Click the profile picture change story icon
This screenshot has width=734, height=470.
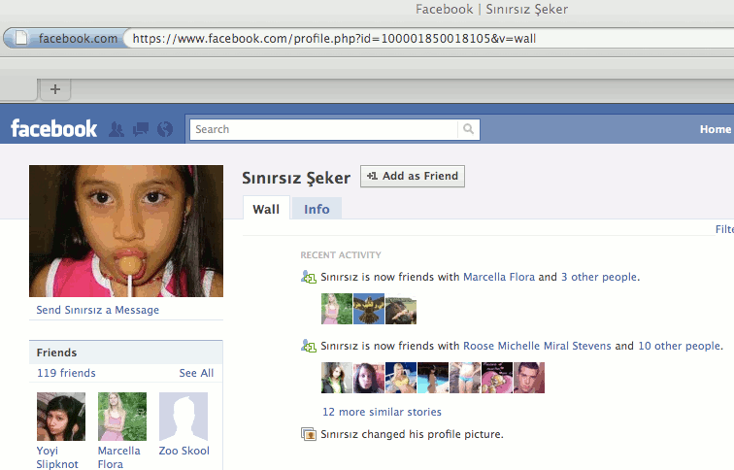(309, 434)
